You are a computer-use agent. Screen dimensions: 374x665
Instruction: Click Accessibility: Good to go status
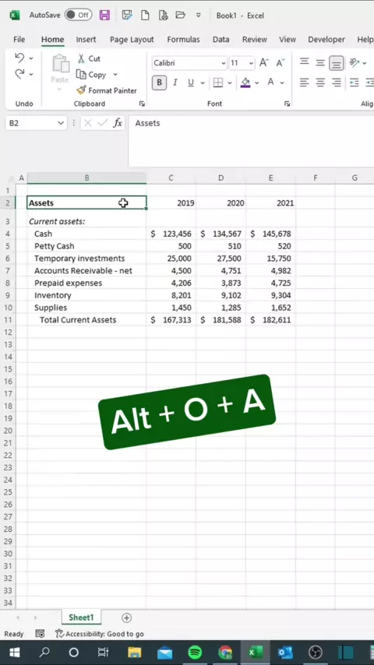(100, 634)
